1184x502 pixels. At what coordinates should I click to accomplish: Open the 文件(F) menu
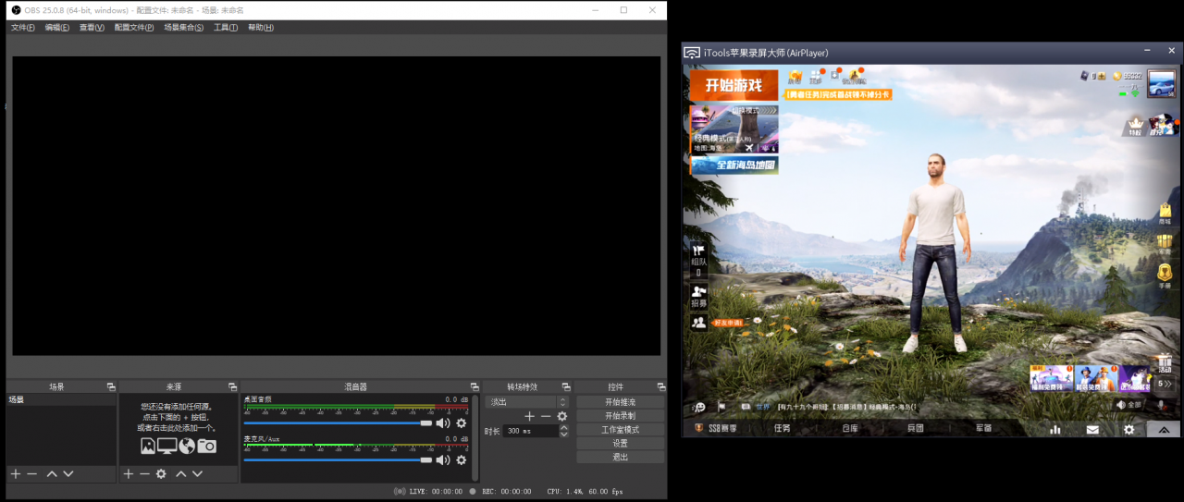point(22,28)
